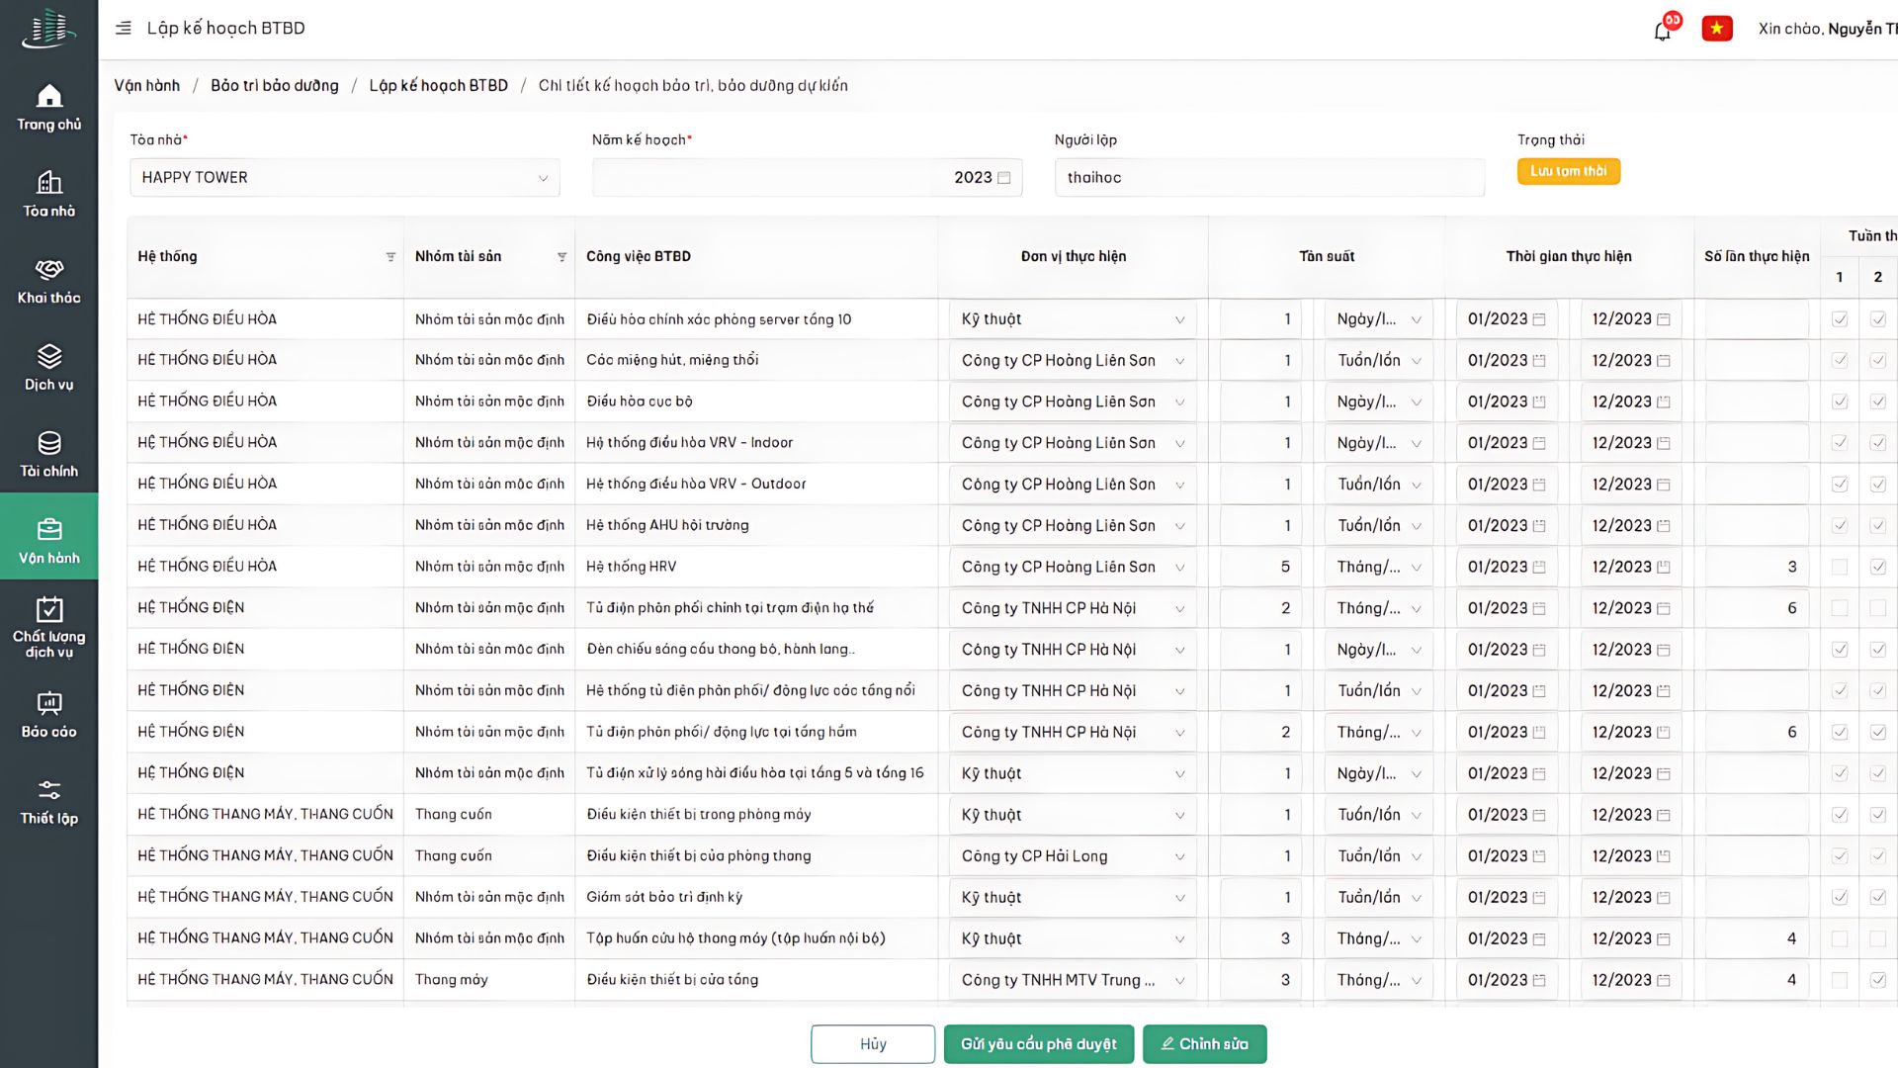The height and width of the screenshot is (1068, 1898).
Task: Toggle the hamburger menu icon
Action: pos(124,29)
